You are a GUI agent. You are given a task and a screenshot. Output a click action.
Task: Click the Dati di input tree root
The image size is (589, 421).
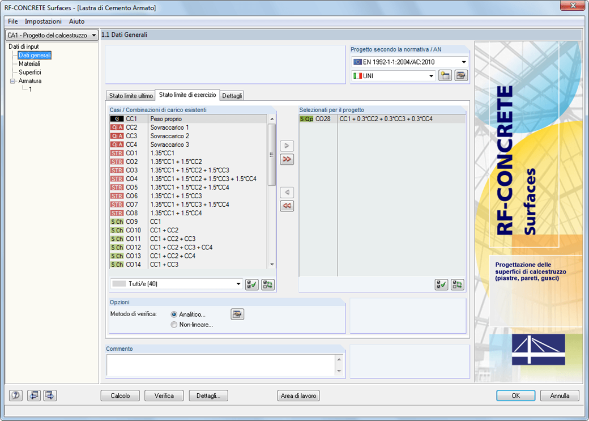point(24,46)
